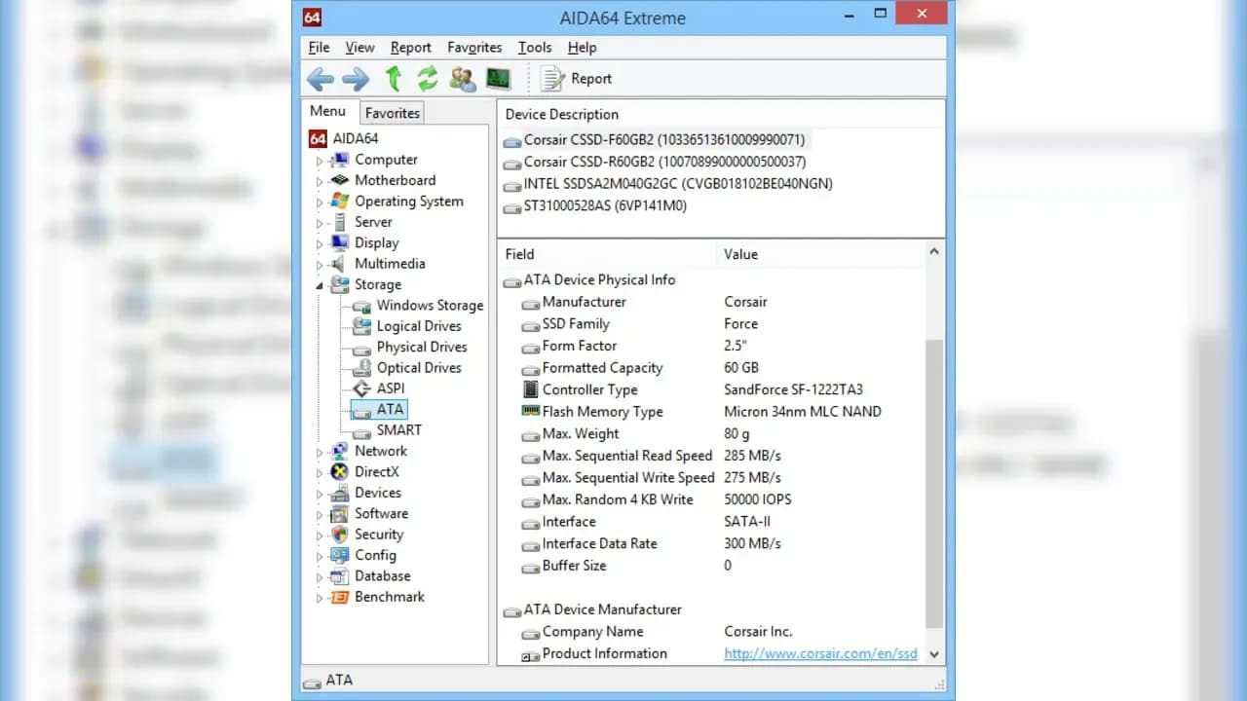Select Physical Drives in the tree
Viewport: 1247px width, 701px height.
coord(422,347)
